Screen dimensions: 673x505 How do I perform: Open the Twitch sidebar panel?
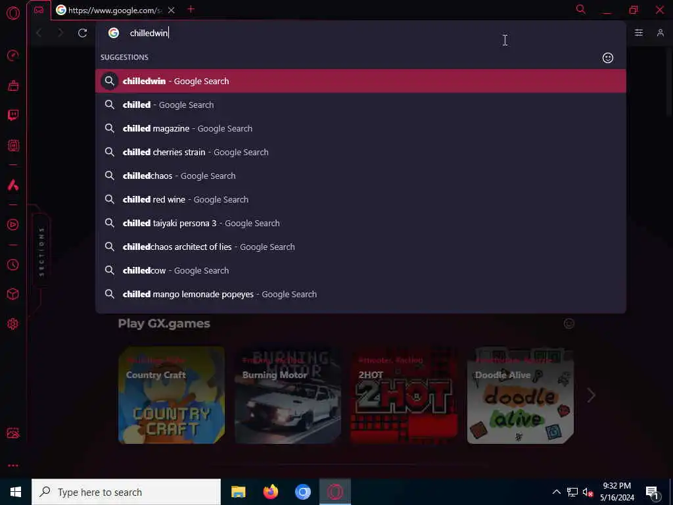click(x=13, y=115)
